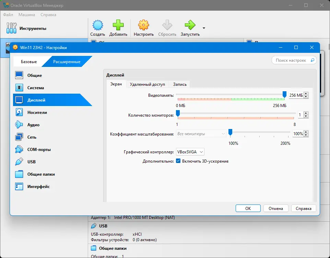Open the Графический контроллер VBoxSVGA dropdown

190,152
